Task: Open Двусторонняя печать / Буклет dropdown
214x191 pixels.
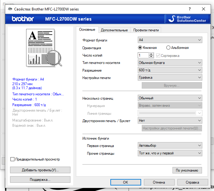Action: (x=170, y=121)
